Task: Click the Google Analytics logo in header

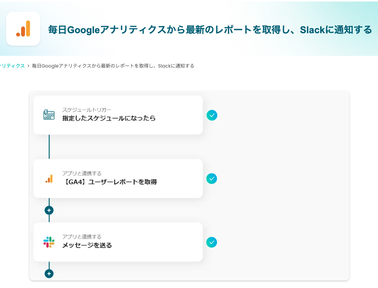Action: (23, 29)
